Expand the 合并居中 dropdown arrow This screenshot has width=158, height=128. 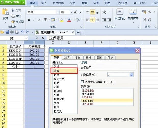click(x=133, y=22)
